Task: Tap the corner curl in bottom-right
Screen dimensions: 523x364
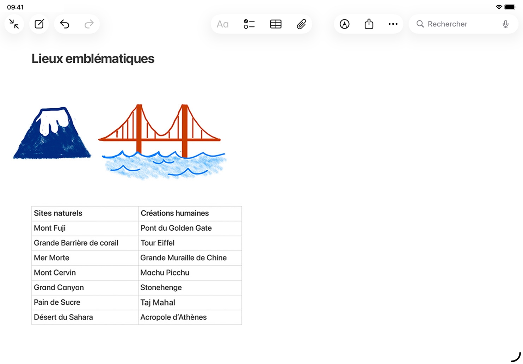Action: [516, 357]
